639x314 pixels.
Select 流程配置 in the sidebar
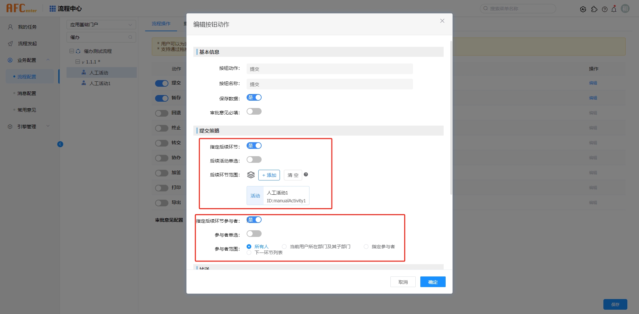[29, 77]
